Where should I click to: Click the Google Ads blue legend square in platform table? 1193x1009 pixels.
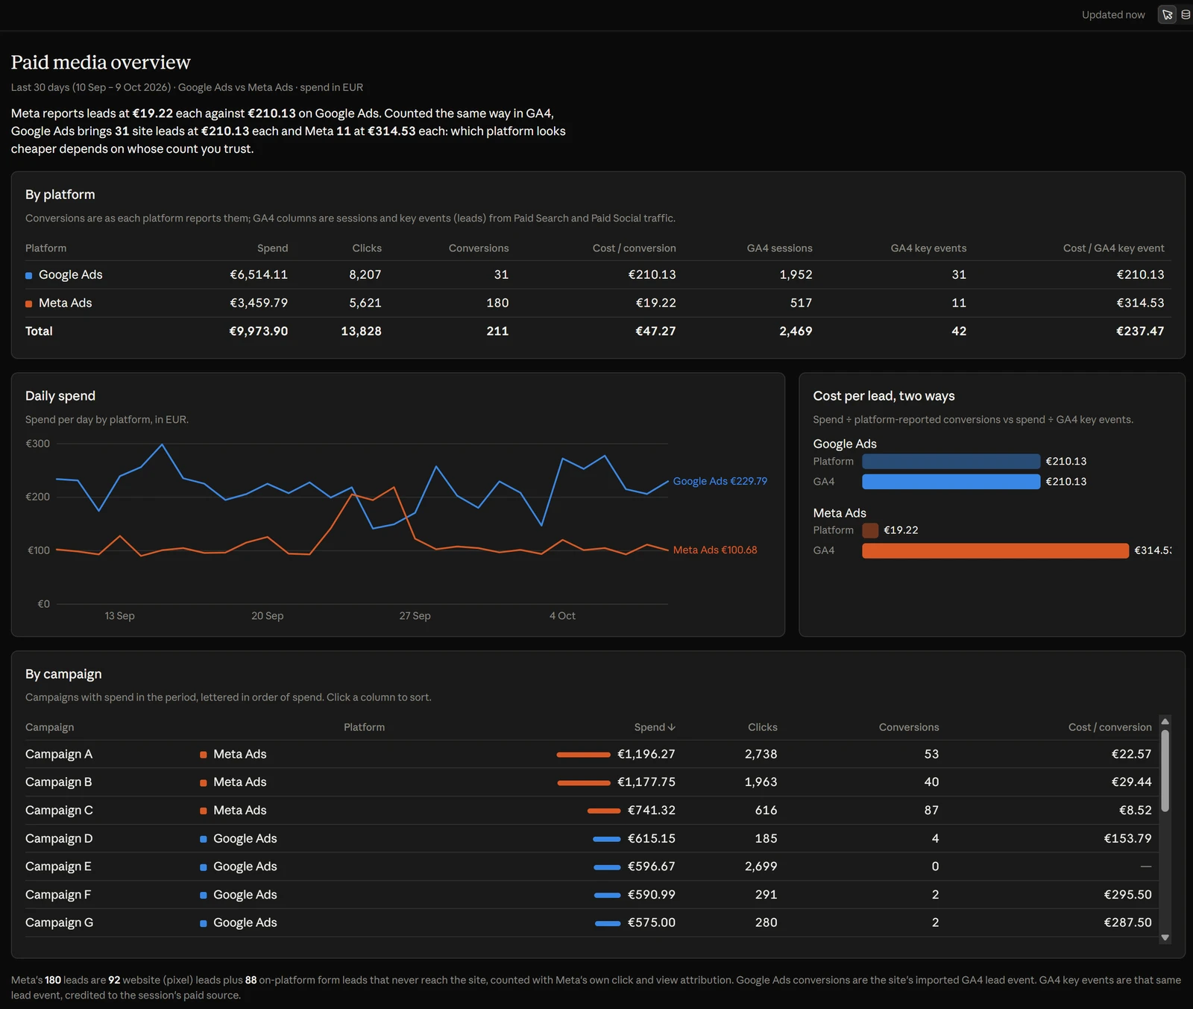click(29, 275)
